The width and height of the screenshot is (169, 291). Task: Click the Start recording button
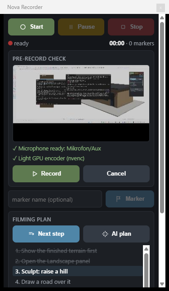click(x=31, y=27)
